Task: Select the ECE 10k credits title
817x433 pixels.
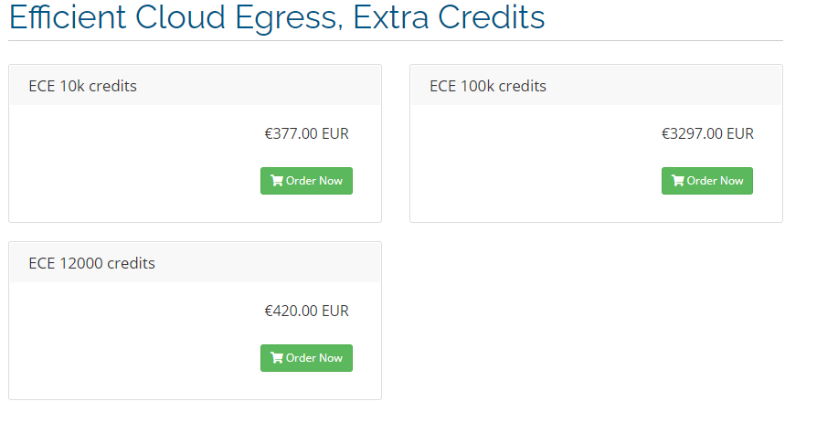Action: (x=83, y=86)
